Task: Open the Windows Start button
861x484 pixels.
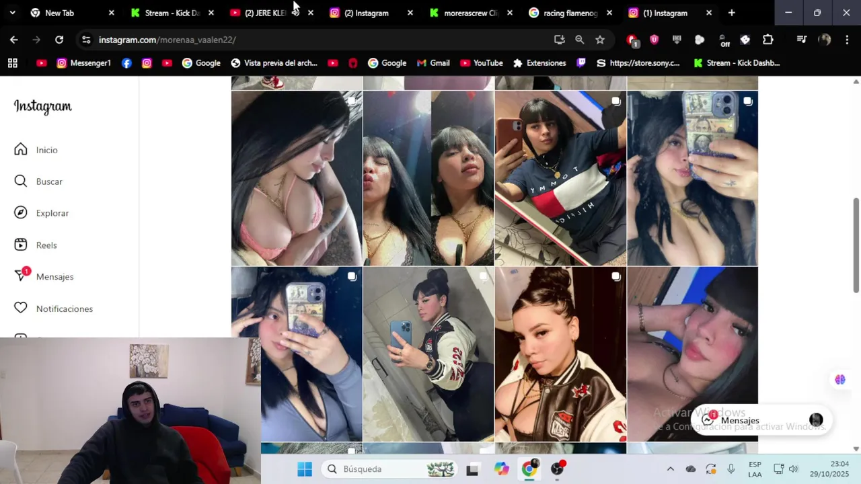Action: pyautogui.click(x=305, y=469)
